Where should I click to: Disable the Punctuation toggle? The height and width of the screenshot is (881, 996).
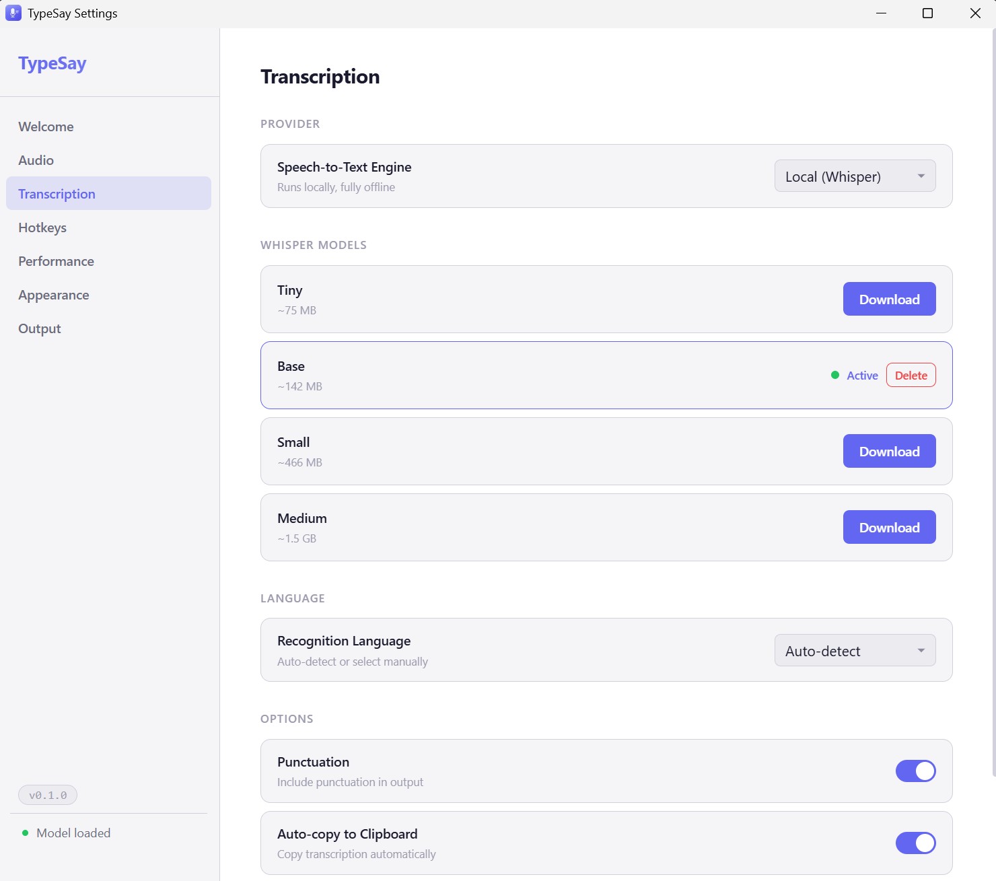tap(915, 771)
